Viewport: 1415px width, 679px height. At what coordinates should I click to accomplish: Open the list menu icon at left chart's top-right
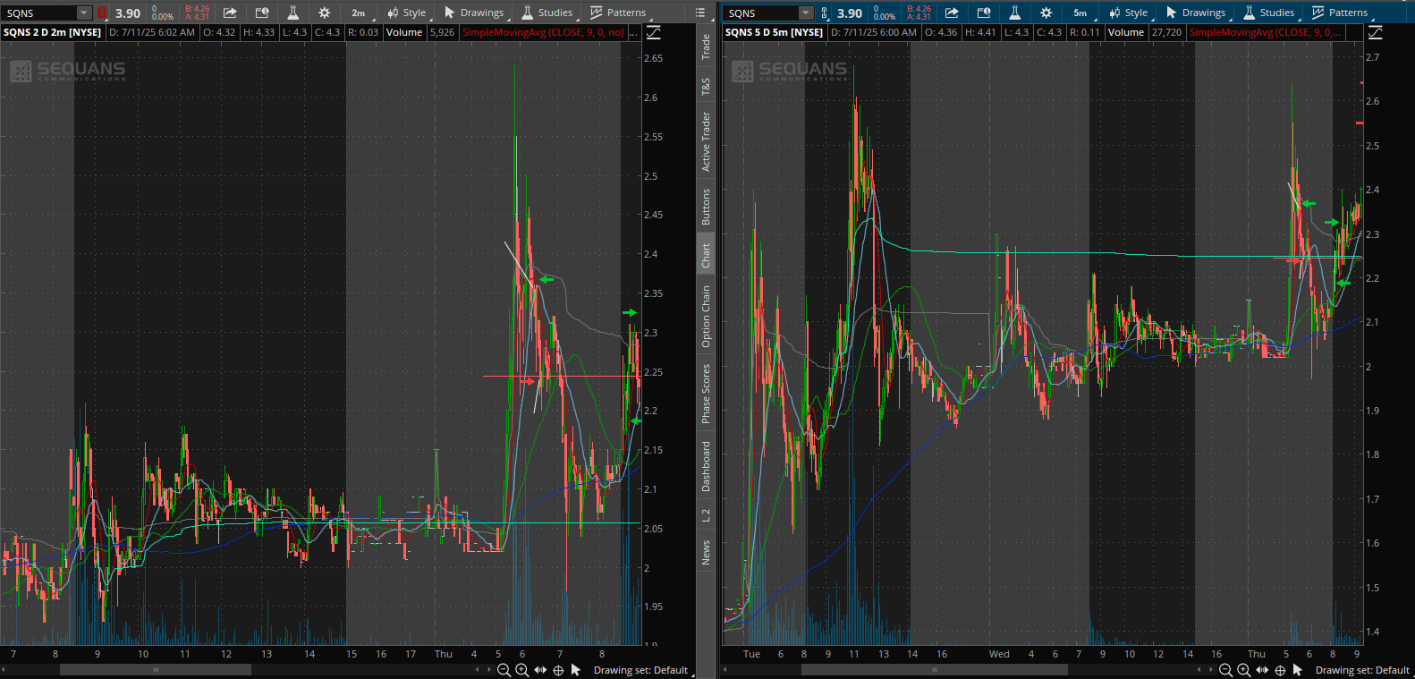(x=700, y=13)
